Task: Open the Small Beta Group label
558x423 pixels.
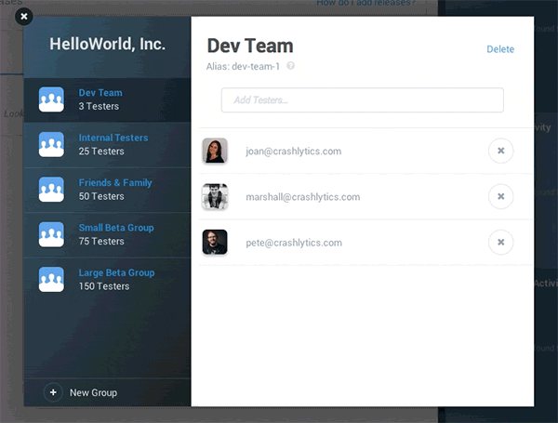Action: click(x=116, y=228)
